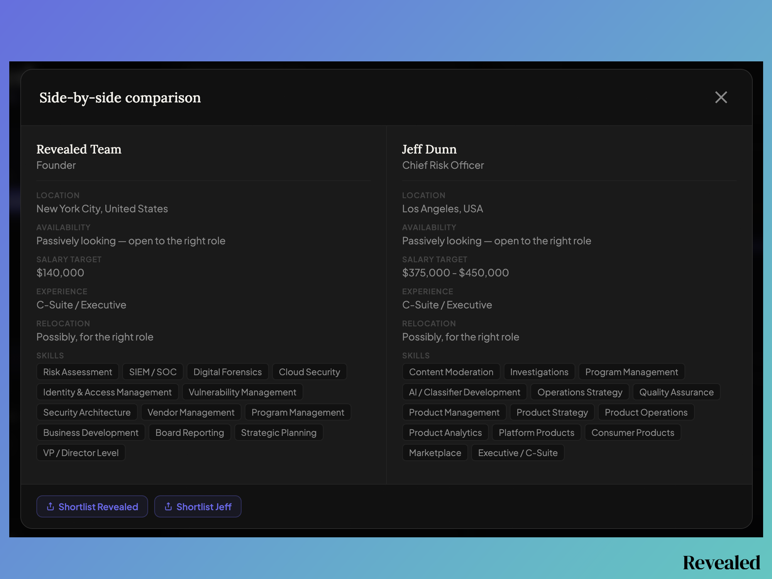Click the $375,000 - $450,000 salary range

click(x=455, y=273)
